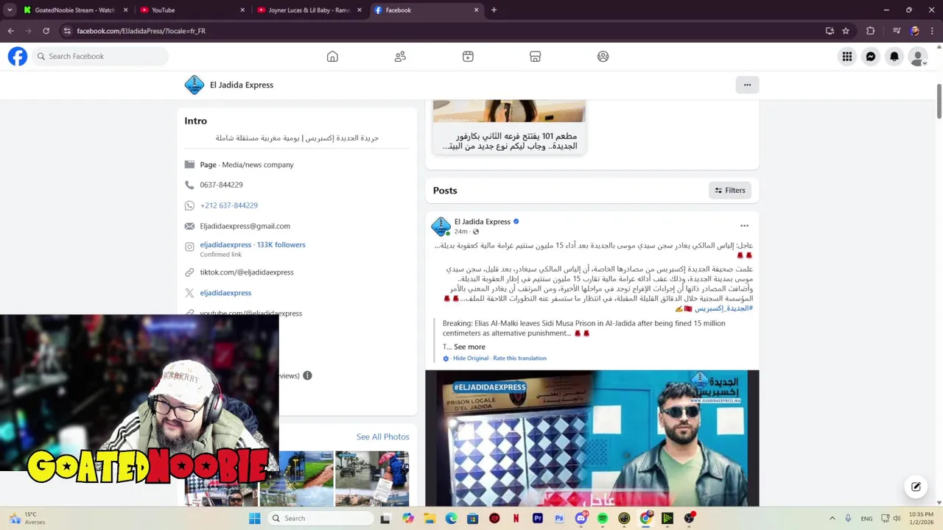Expand the Chrome tab search dropdown
943x530 pixels.
pyautogui.click(x=10, y=10)
